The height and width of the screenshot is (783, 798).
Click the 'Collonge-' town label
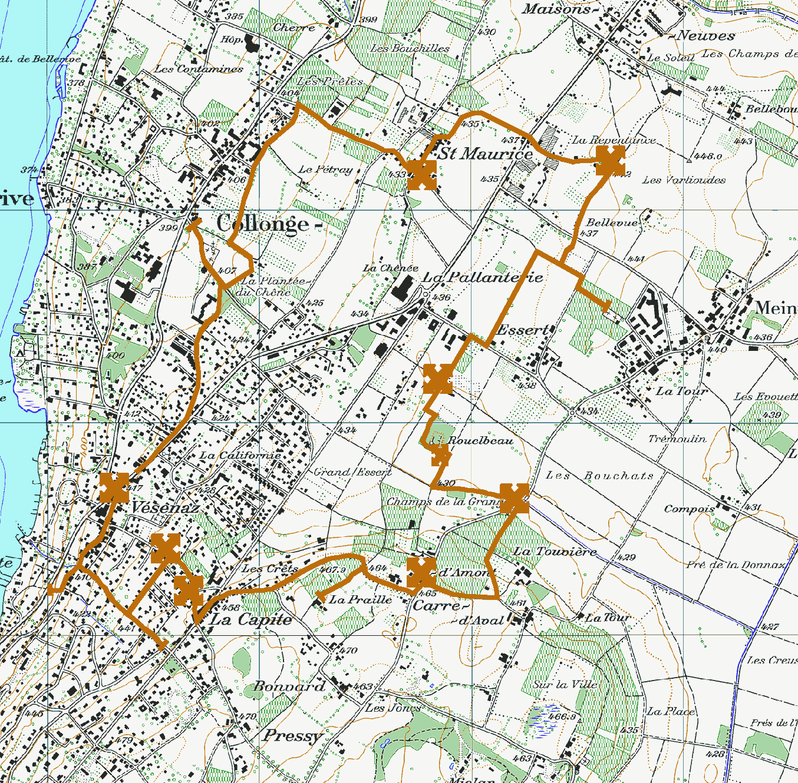269,224
